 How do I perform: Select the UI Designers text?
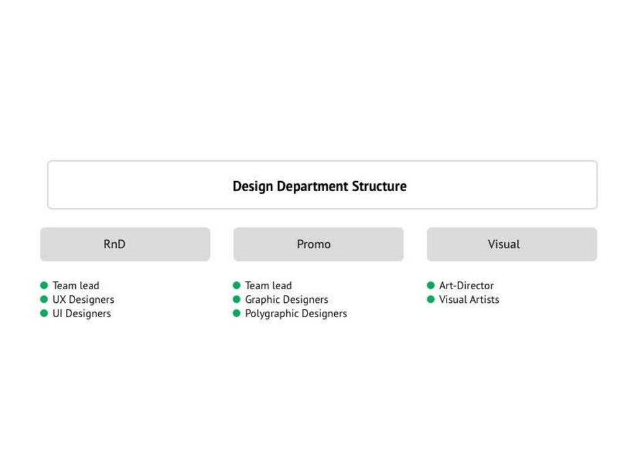tap(81, 313)
